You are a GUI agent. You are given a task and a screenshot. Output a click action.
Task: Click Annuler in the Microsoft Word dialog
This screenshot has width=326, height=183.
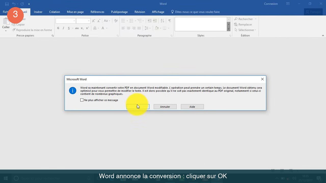(165, 107)
